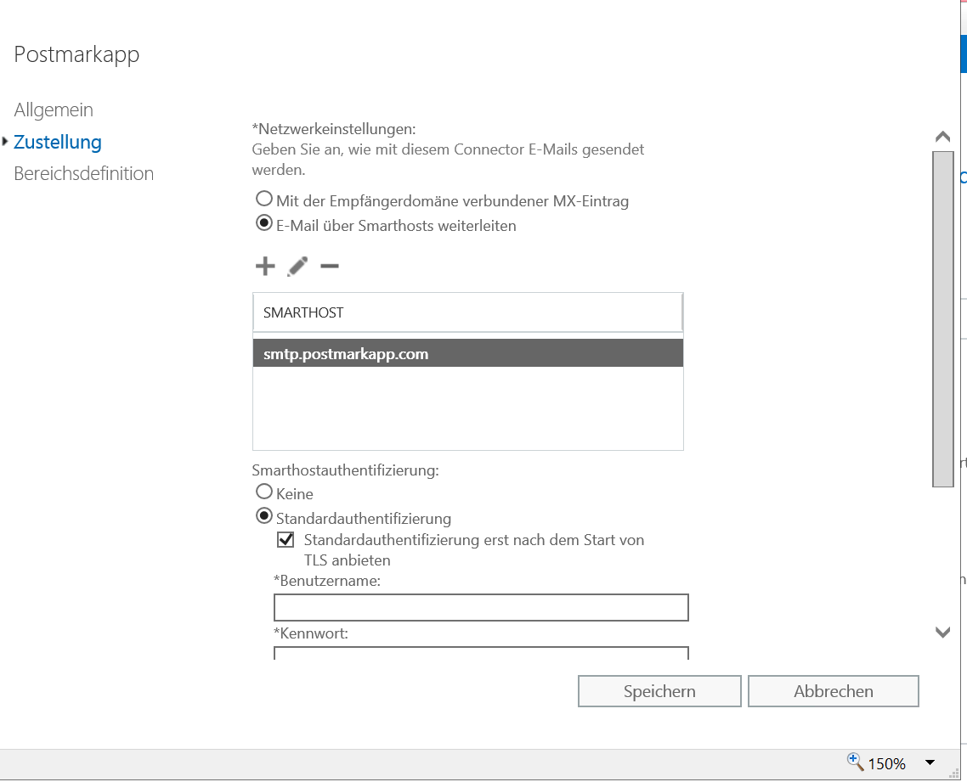Viewport: 967px width, 782px height.
Task: Toggle basic authentication only after TLS checkbox
Action: point(286,540)
